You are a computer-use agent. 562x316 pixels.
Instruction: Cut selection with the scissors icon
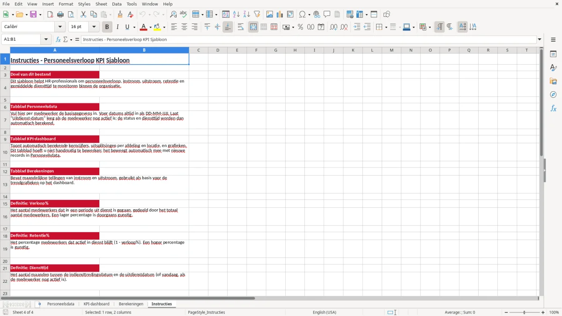click(83, 15)
